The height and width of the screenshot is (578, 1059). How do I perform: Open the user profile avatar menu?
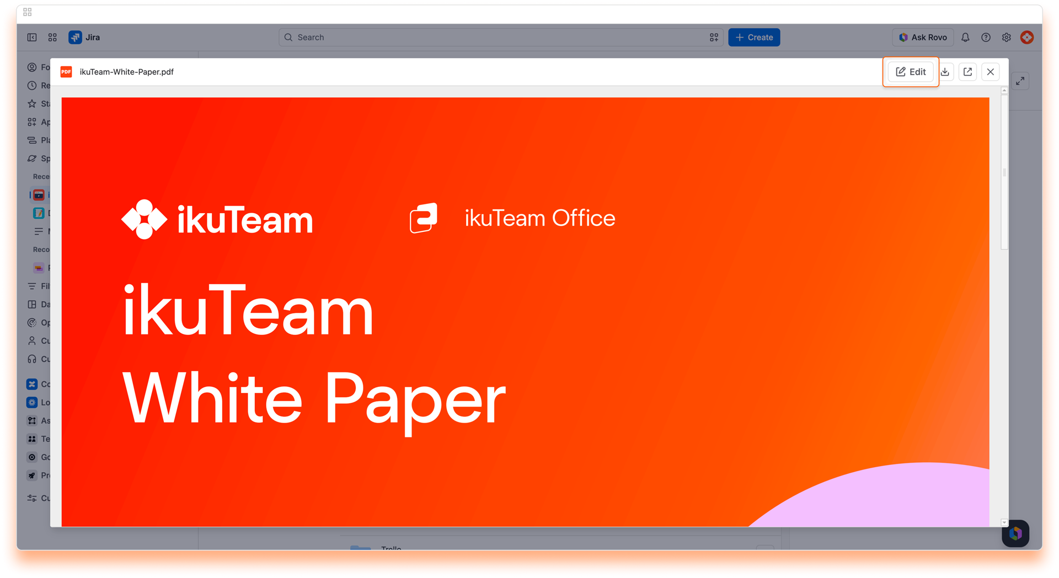(x=1026, y=37)
